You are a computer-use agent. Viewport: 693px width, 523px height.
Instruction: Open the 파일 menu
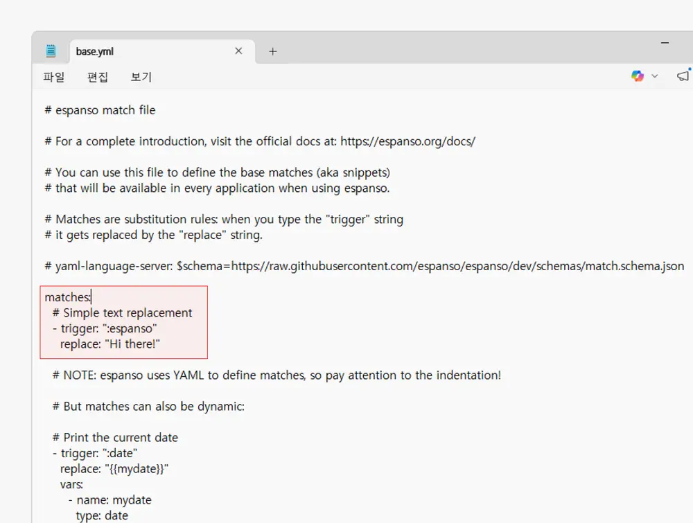click(x=54, y=77)
